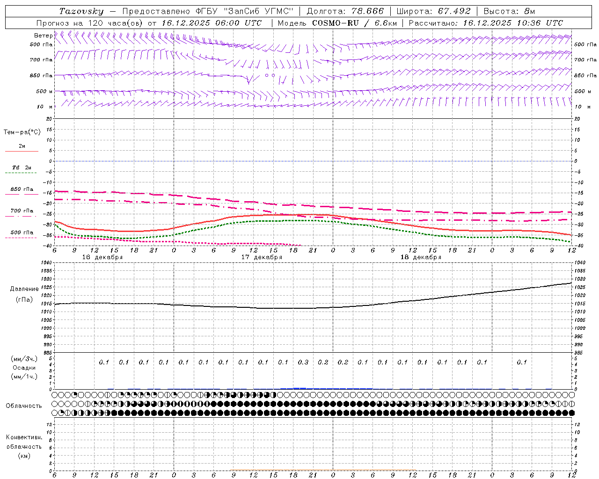Image resolution: width=599 pixels, height=479 pixels.
Task: Click the "(км)" unit under convective cloudiness
Action: tap(24, 456)
